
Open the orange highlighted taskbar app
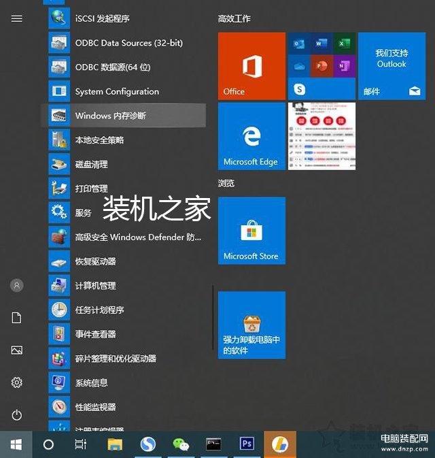point(280,444)
